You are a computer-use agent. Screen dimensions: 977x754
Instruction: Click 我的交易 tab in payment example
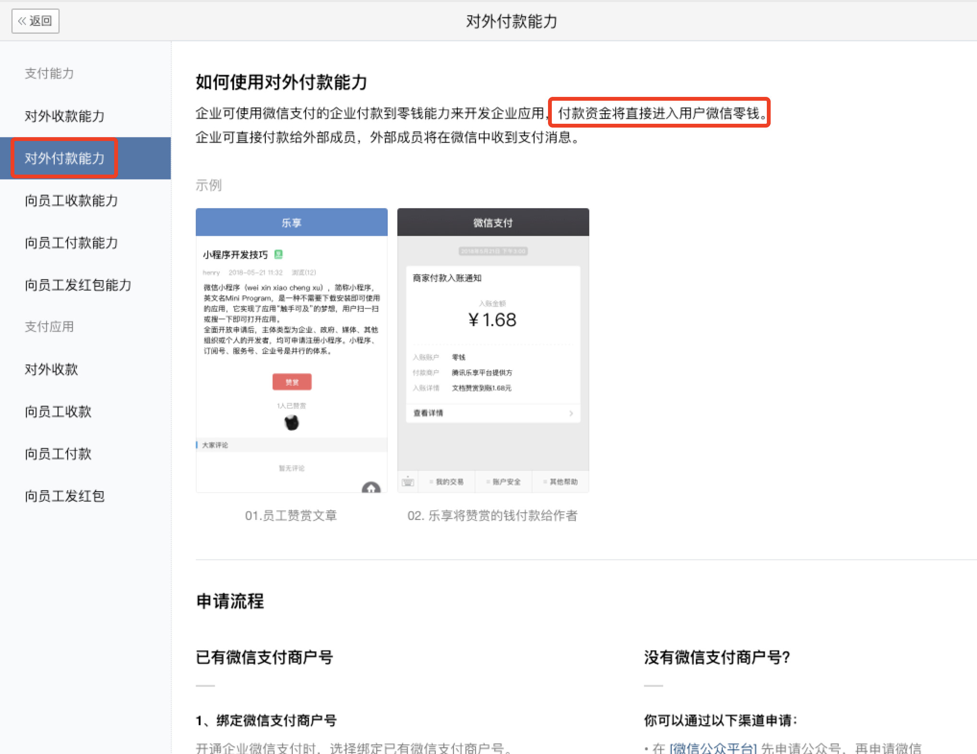point(449,482)
